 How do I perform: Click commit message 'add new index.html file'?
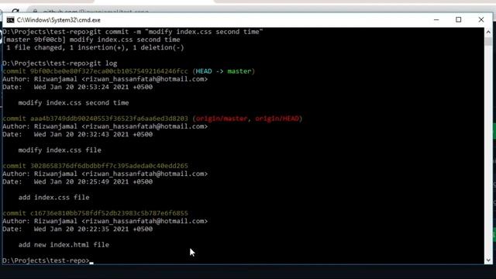64,245
